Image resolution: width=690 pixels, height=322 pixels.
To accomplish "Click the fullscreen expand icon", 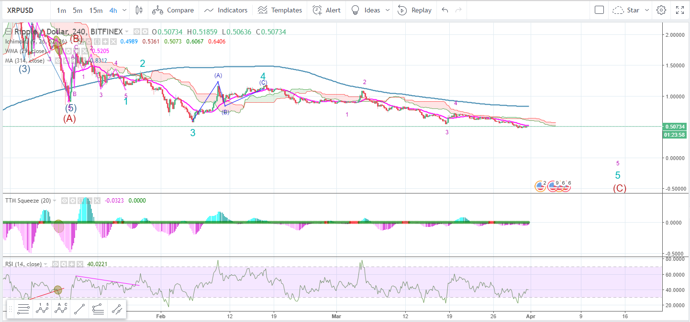I will [681, 9].
